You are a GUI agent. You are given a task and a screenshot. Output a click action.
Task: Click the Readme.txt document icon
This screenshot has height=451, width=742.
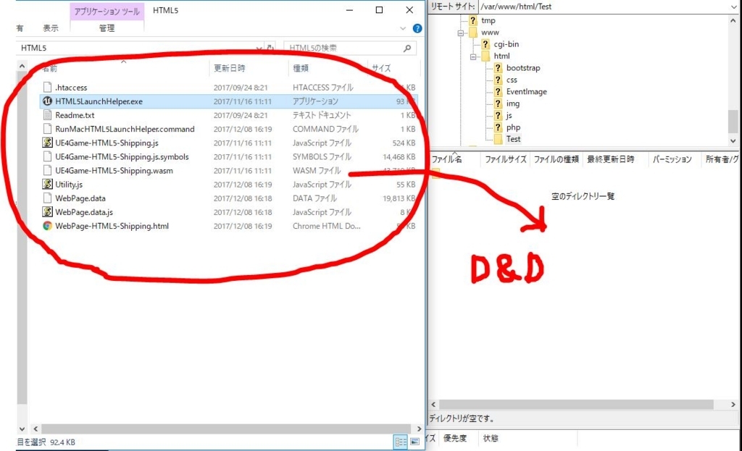tap(47, 115)
